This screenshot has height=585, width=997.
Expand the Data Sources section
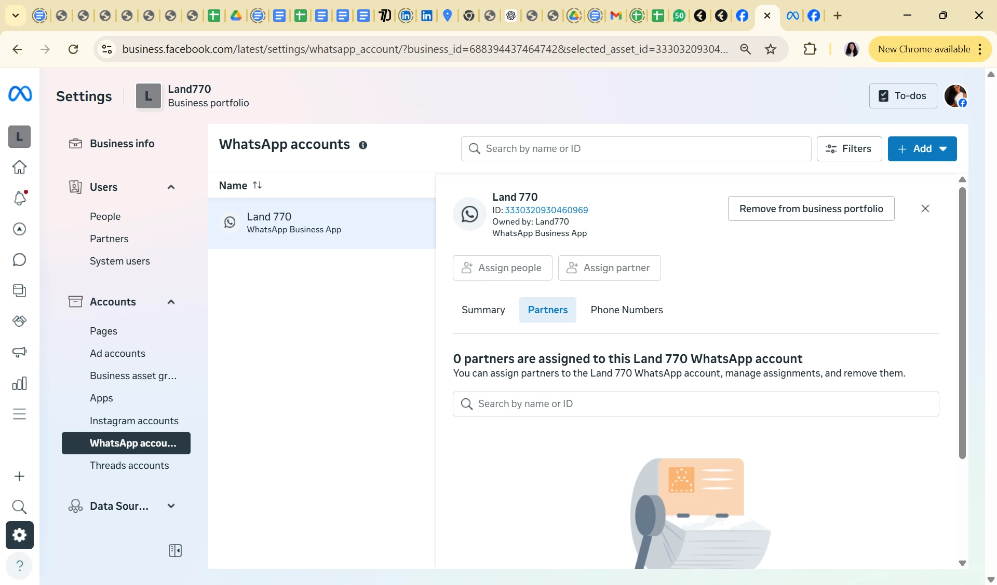[x=171, y=506]
